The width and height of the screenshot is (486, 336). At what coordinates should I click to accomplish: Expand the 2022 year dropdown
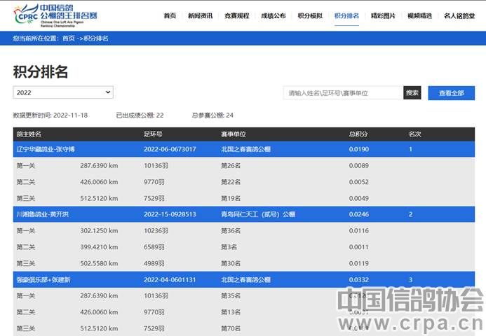63,92
